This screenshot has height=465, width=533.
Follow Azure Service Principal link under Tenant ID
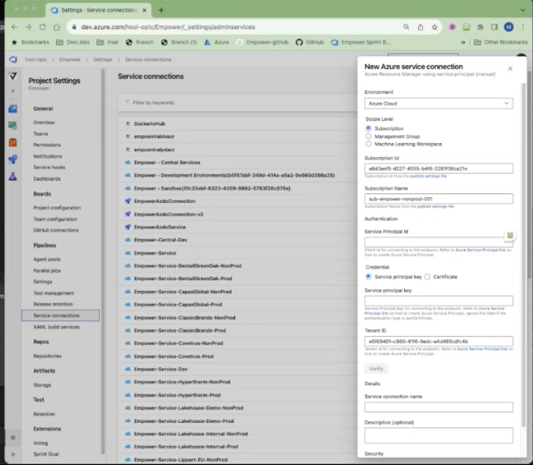click(x=482, y=349)
